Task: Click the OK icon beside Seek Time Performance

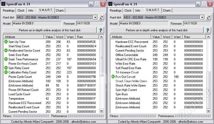Action: [6, 59]
